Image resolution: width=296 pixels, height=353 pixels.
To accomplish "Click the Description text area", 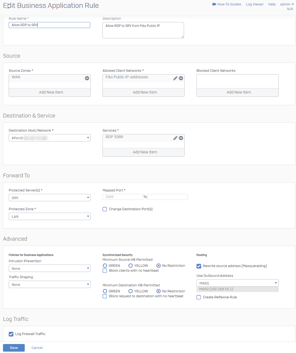I will (x=143, y=30).
